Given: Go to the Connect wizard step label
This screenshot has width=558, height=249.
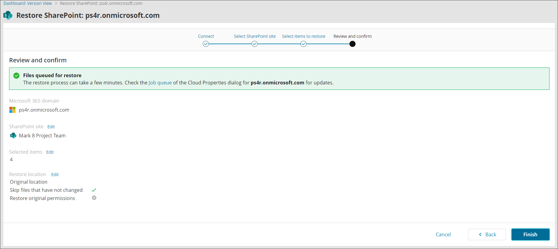Looking at the screenshot, I should [206, 36].
